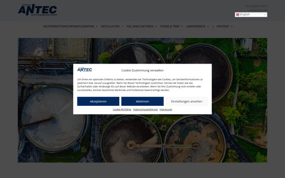The width and height of the screenshot is (285, 178).
Task: Click the UK flag icon in the language selector
Action: point(237,15)
